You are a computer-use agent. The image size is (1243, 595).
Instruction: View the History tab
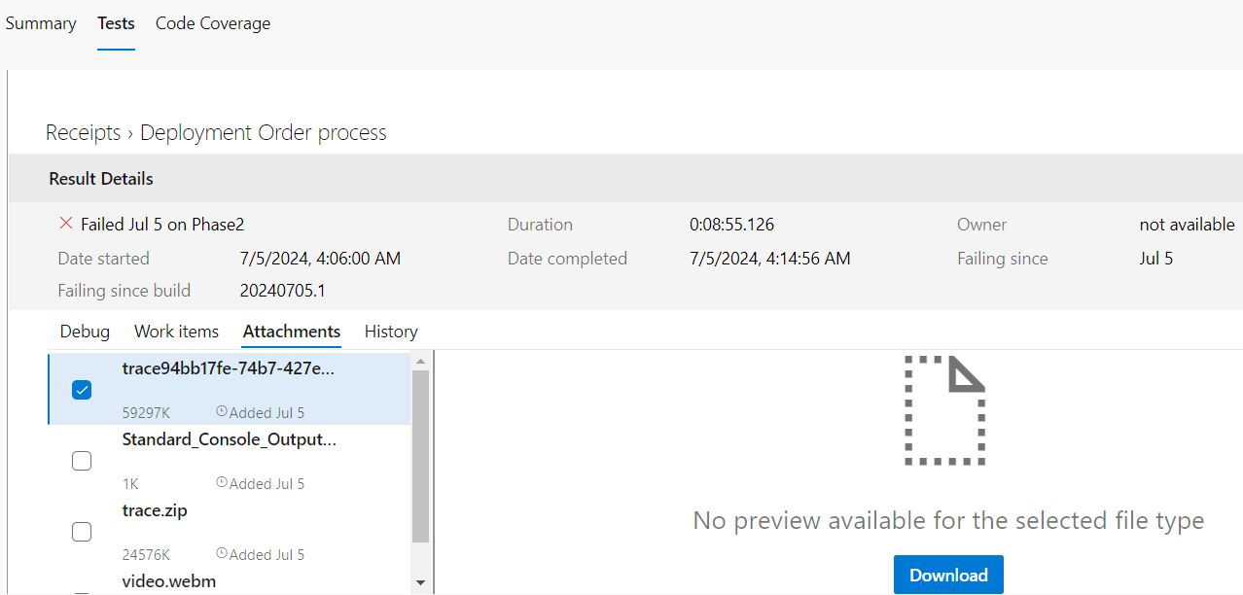[391, 332]
